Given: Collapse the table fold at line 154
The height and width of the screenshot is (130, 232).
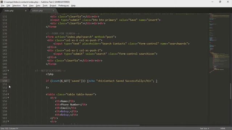Looking at the screenshot, I should click(x=8, y=94).
